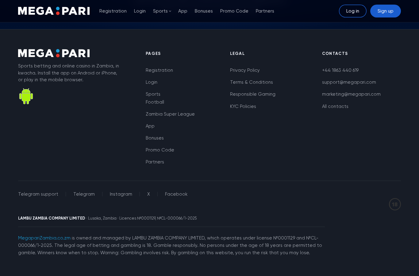The image size is (419, 276).
Task: Click the Sign up button
Action: point(386,11)
